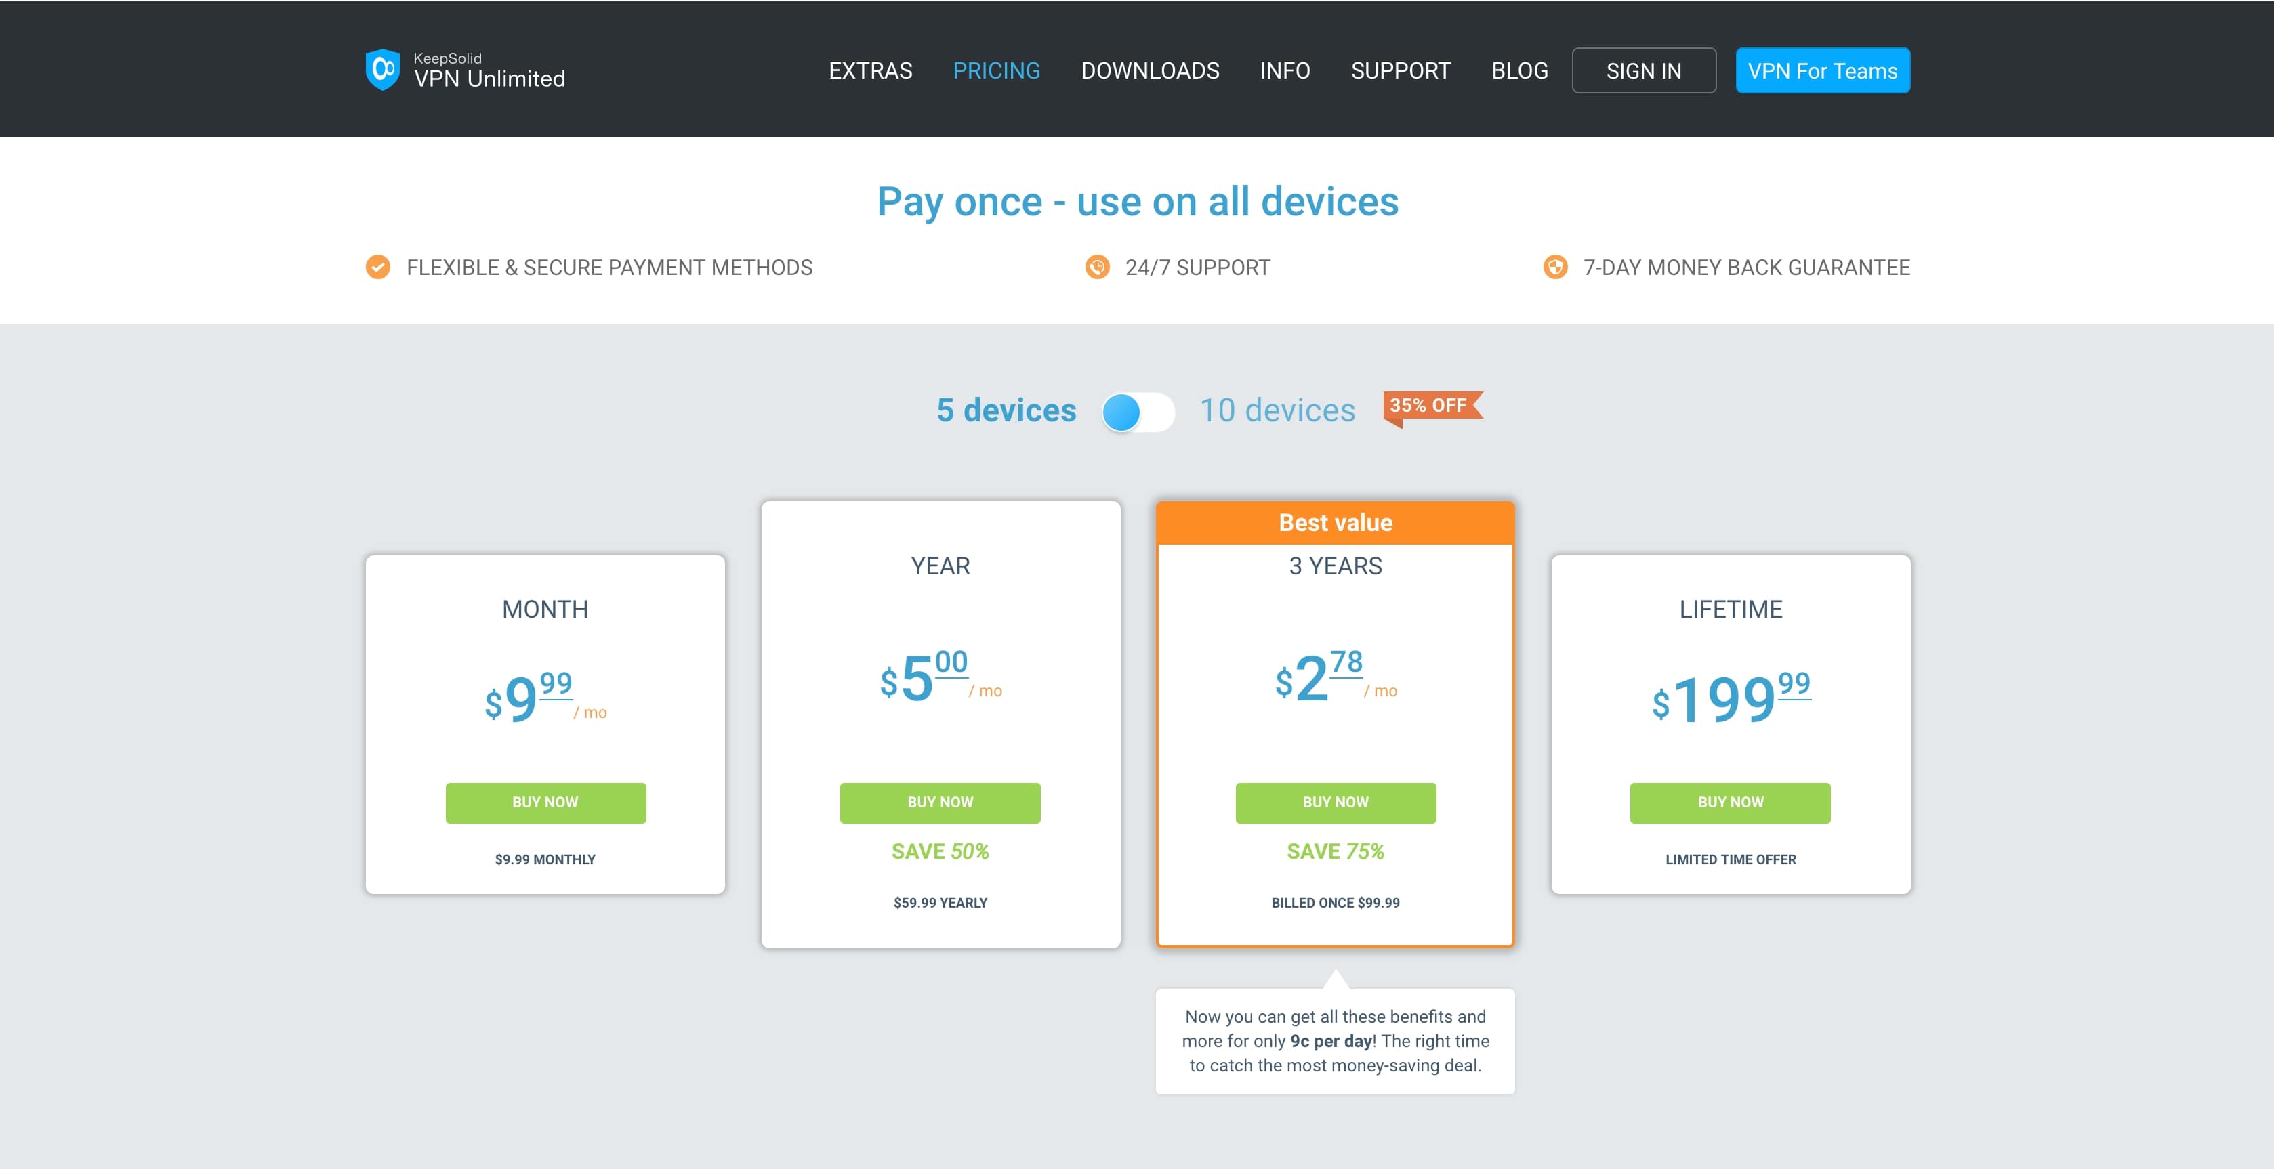Viewport: 2274px width, 1169px height.
Task: Open VPN For Teams
Action: [x=1822, y=70]
